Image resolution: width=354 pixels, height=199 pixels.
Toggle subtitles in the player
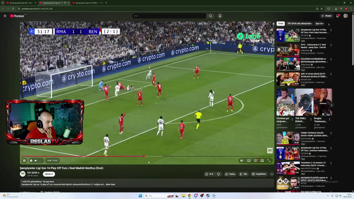pos(249,161)
